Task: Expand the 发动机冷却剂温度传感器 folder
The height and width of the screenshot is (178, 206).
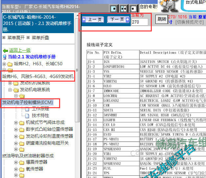Action: (16, 136)
